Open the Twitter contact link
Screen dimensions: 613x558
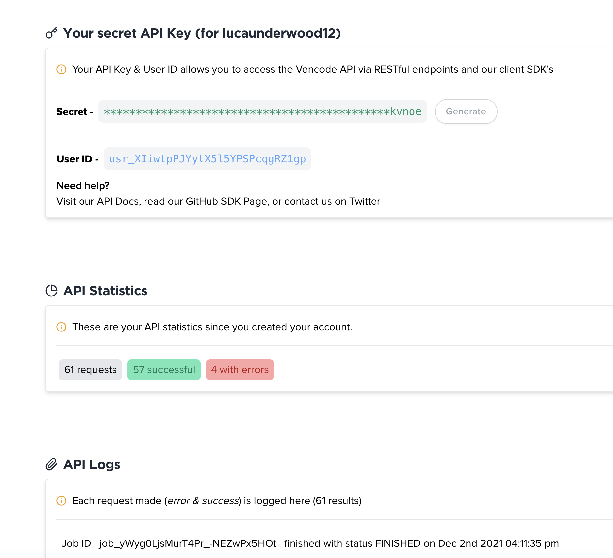365,201
